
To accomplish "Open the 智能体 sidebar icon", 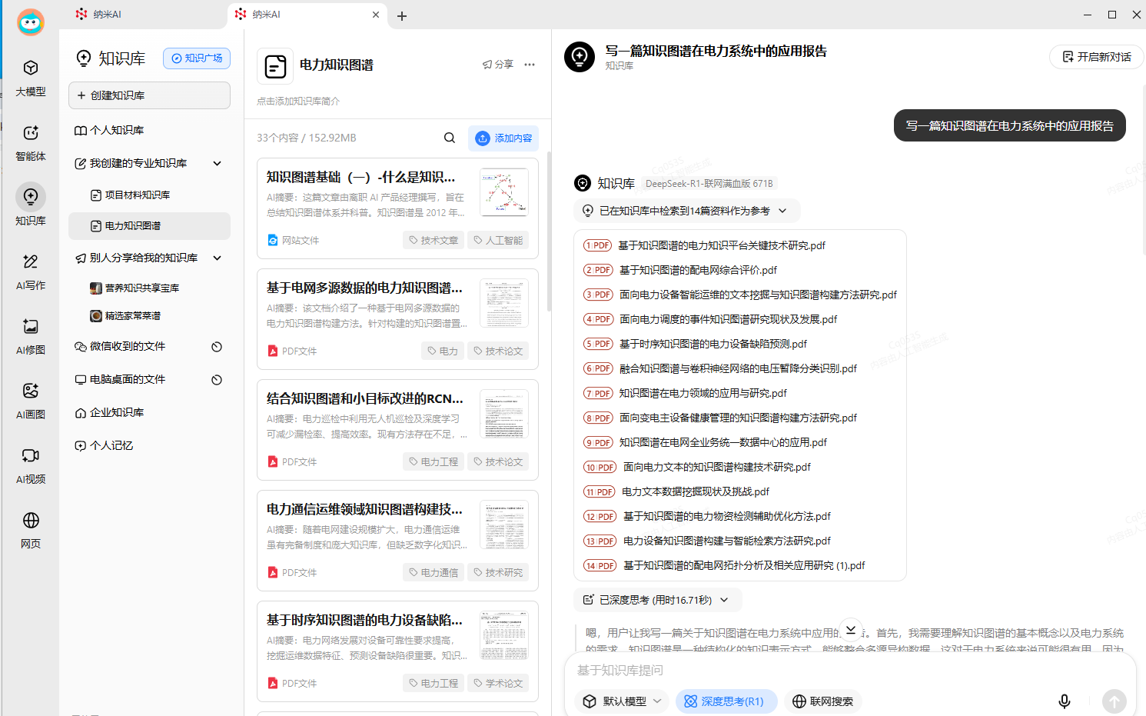I will click(31, 142).
